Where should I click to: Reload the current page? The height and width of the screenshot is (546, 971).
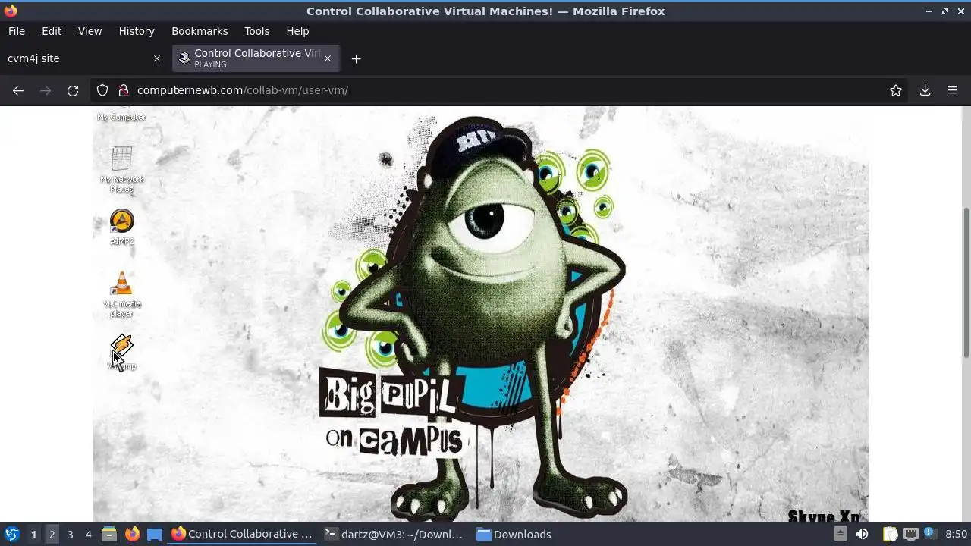(73, 90)
